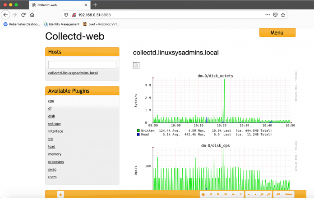The height and width of the screenshot is (198, 314).
Task: Open the entropy plugin
Action: pyautogui.click(x=55, y=124)
